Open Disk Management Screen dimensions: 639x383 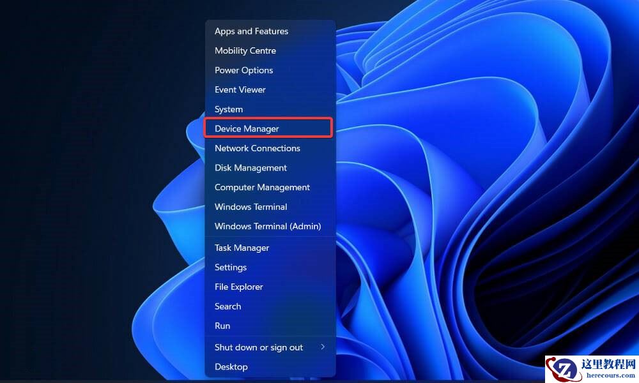coord(250,167)
